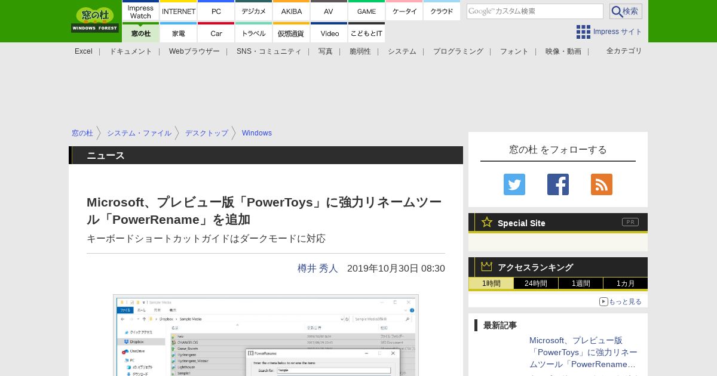Viewport: 717px width, 376px height.
Task: Open the 仮想通貨 site tab
Action: 292,33
